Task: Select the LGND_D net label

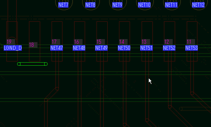Action: click(13, 48)
